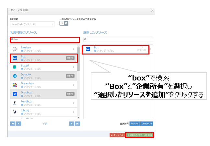210x146 pixels.
Task: Click the 使用中 badge on Databox row
Action: click(70, 76)
